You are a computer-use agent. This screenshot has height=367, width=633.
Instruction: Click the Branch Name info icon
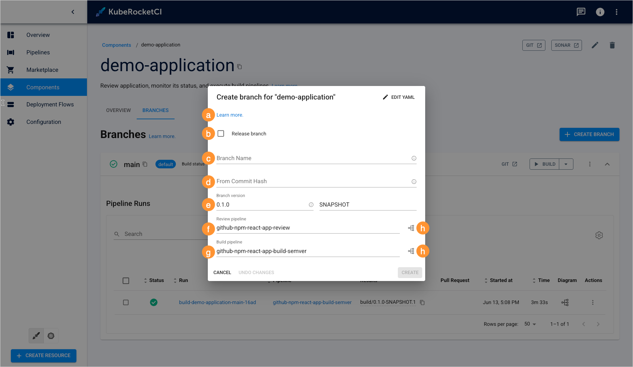tap(414, 158)
